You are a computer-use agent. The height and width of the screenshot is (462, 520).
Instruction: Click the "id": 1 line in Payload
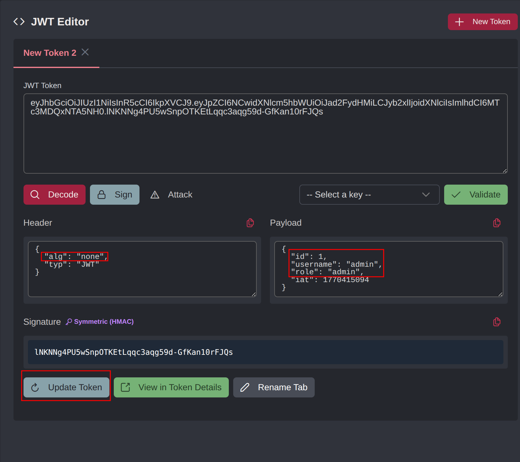(x=309, y=257)
